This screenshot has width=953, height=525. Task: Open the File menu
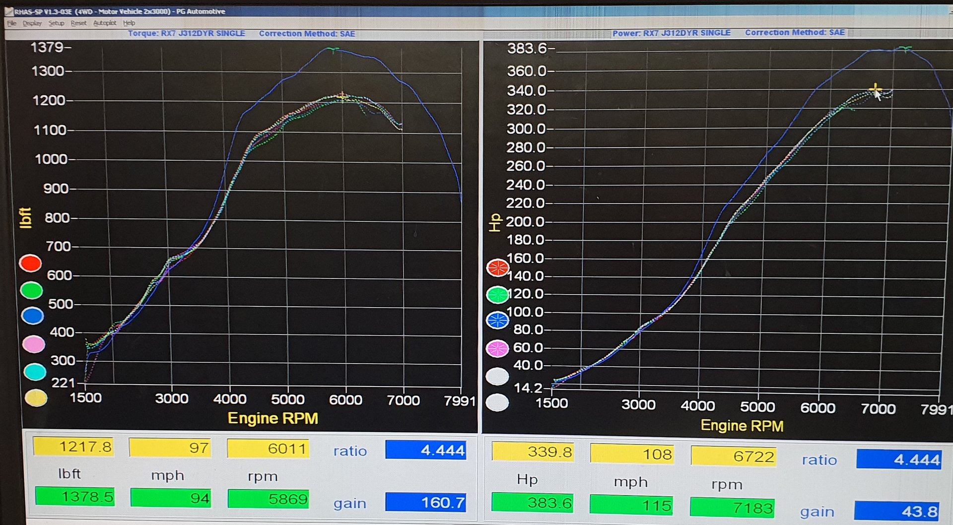coord(12,23)
